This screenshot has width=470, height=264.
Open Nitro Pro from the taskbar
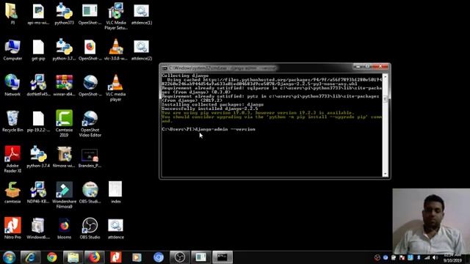115,257
